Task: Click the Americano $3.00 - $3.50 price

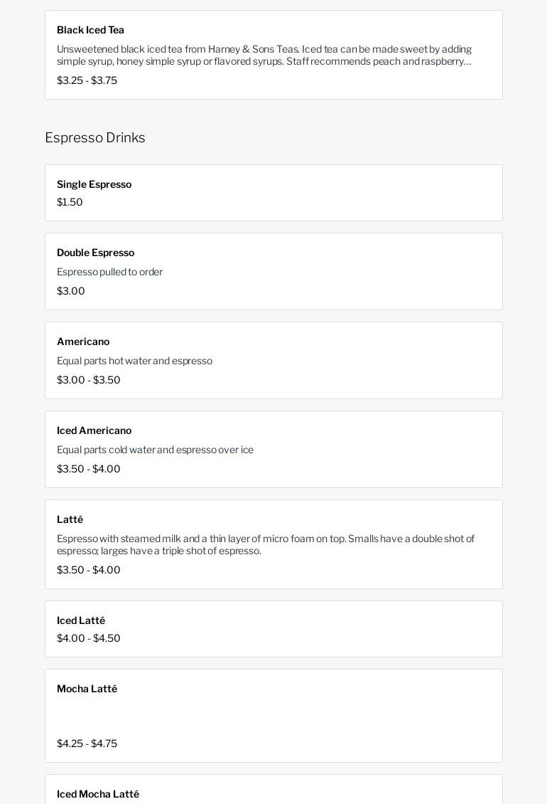Action: pos(89,380)
